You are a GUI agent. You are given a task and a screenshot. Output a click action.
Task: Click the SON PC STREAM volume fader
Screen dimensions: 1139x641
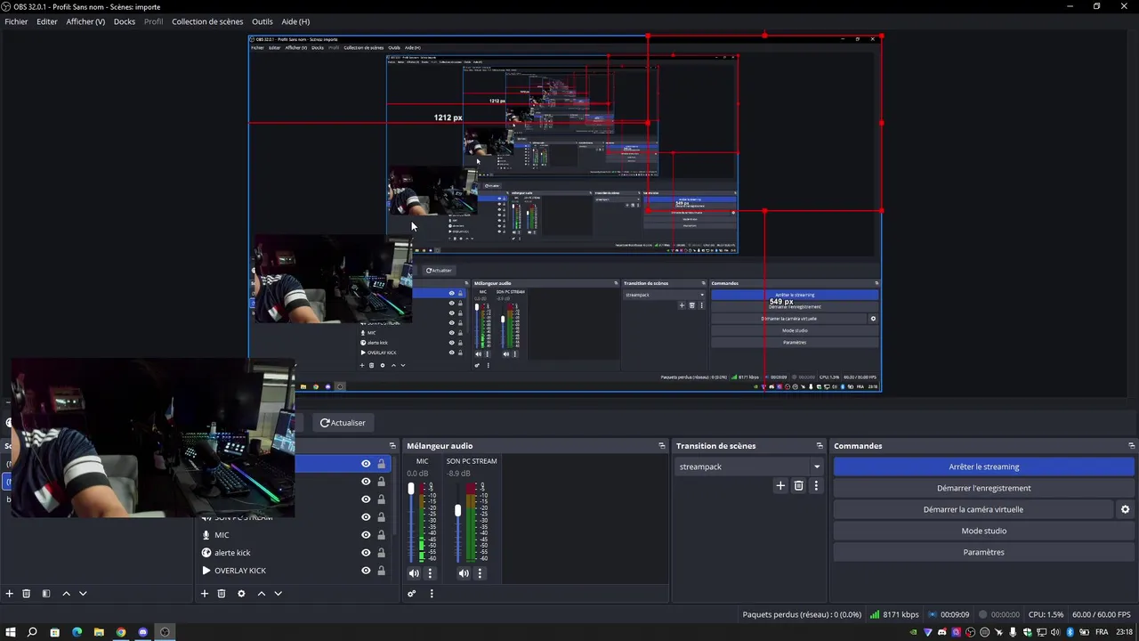pyautogui.click(x=458, y=511)
